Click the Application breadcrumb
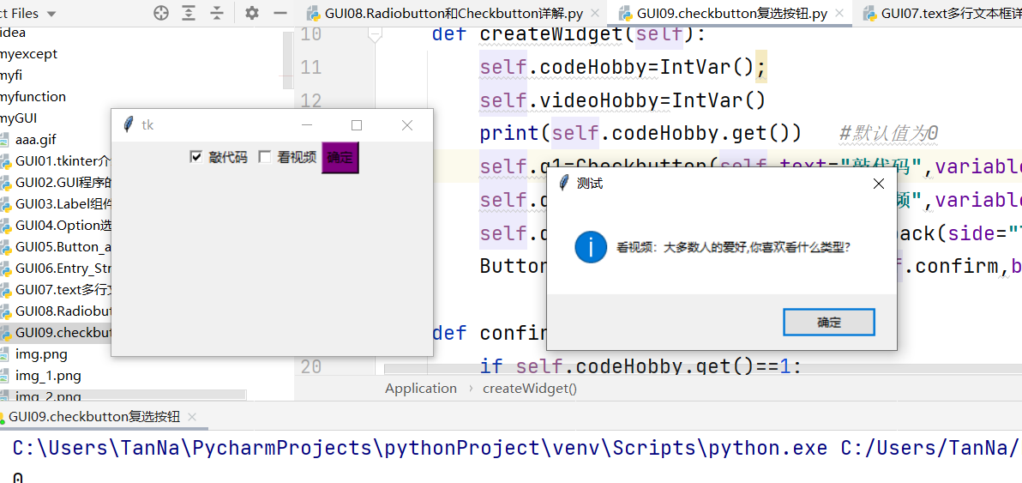 click(420, 389)
